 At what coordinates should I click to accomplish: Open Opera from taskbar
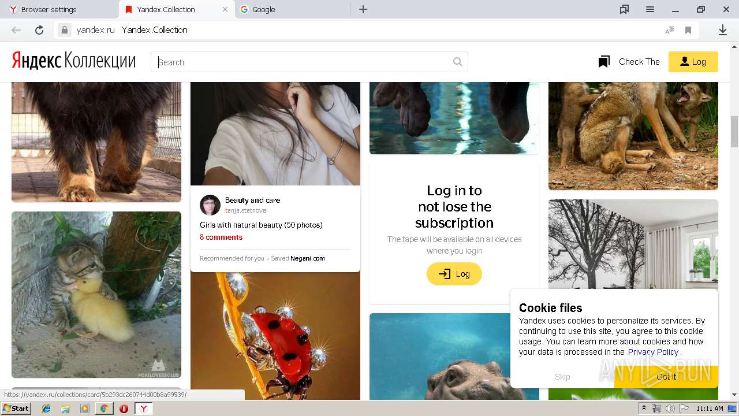124,408
